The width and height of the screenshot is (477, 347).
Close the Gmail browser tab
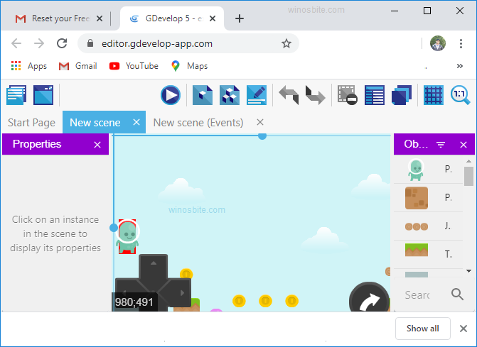point(100,19)
